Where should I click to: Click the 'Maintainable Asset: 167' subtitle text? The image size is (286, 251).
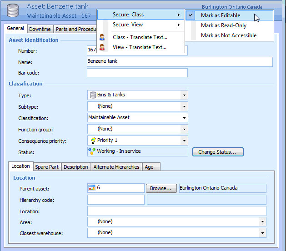tap(59, 15)
